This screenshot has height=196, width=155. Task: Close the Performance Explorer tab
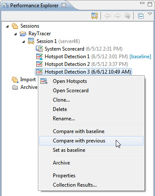(64, 5)
